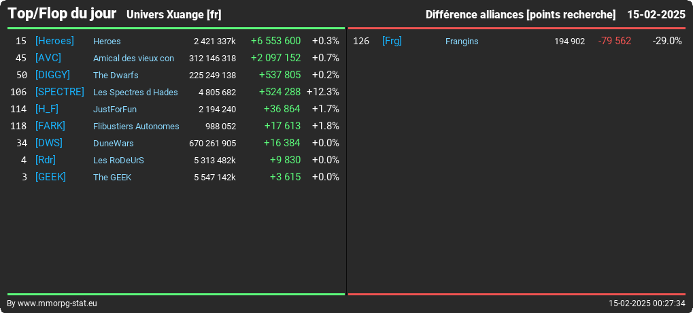The width and height of the screenshot is (693, 313).
Task: Select the [AVC] alliance tag
Action: [x=48, y=58]
